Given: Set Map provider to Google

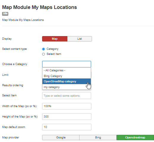Looking at the screenshot, I should 61,138.
